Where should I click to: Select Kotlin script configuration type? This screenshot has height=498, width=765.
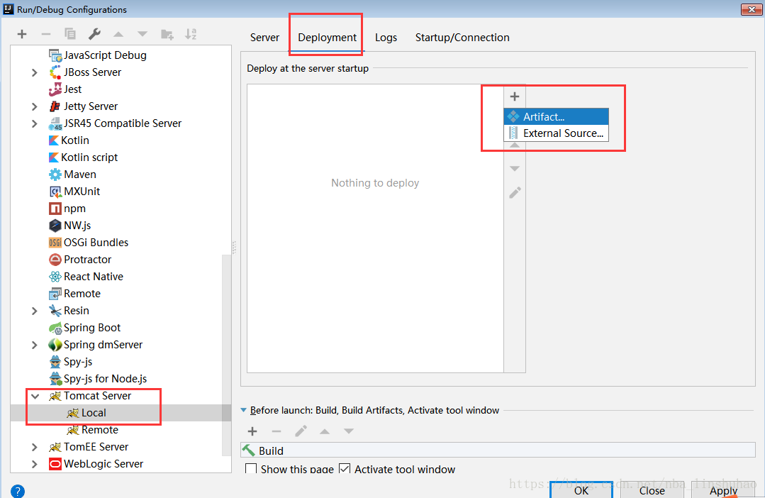[x=83, y=157]
